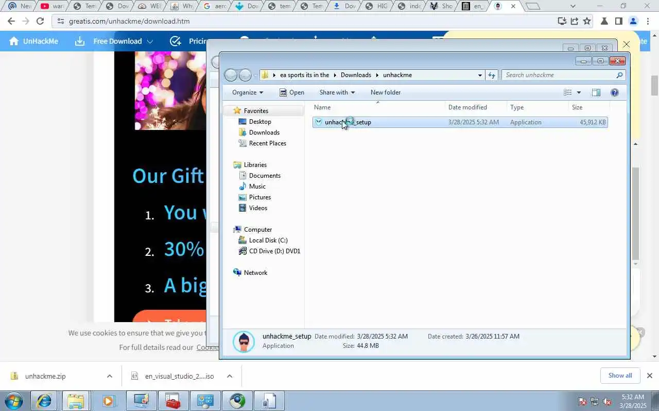Click the search magnifier in Explorer

tap(619, 75)
